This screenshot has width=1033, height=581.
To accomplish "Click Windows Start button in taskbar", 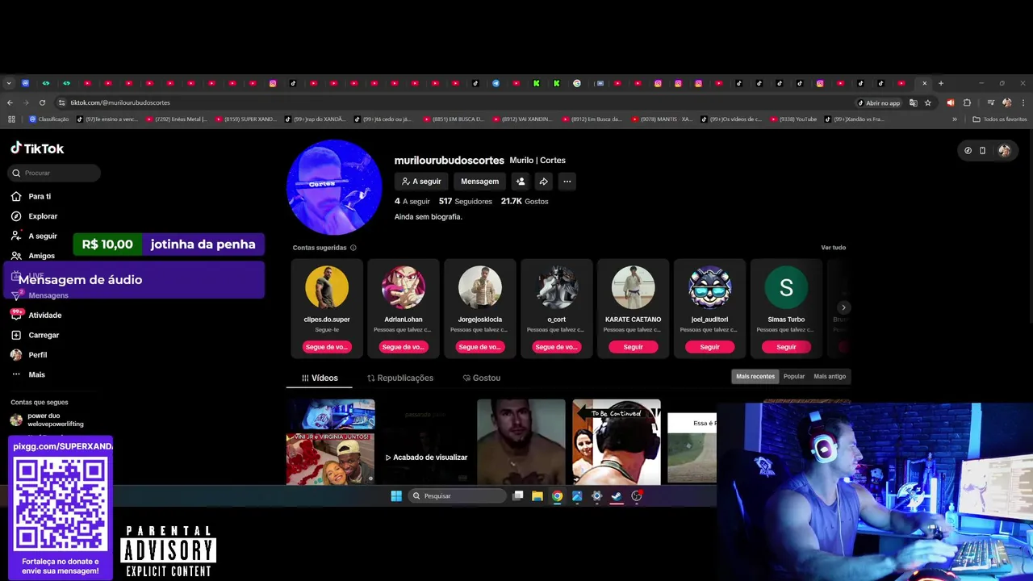I will (396, 496).
